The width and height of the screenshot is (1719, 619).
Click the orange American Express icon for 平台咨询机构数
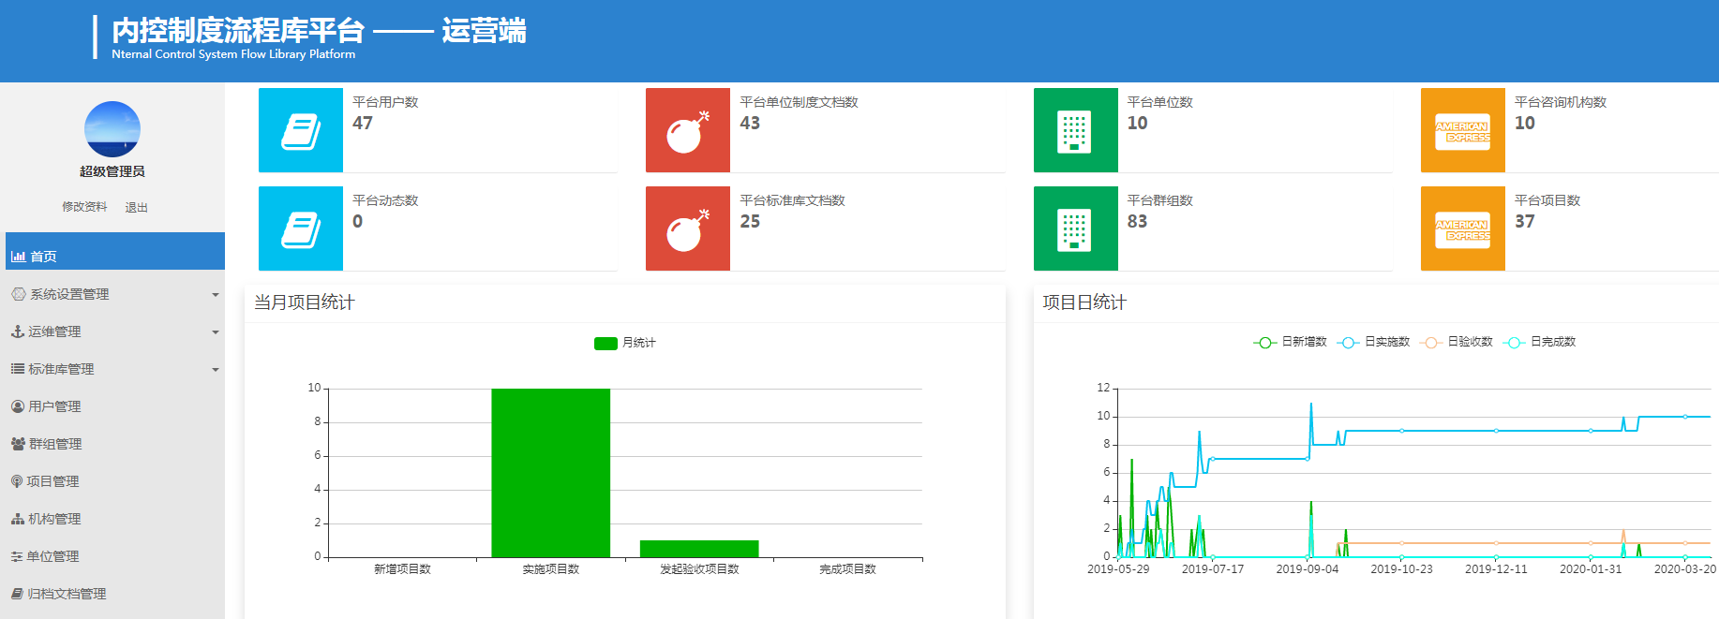pyautogui.click(x=1462, y=130)
